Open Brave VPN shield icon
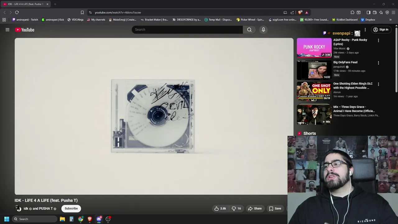398x224 pixels. point(387,12)
